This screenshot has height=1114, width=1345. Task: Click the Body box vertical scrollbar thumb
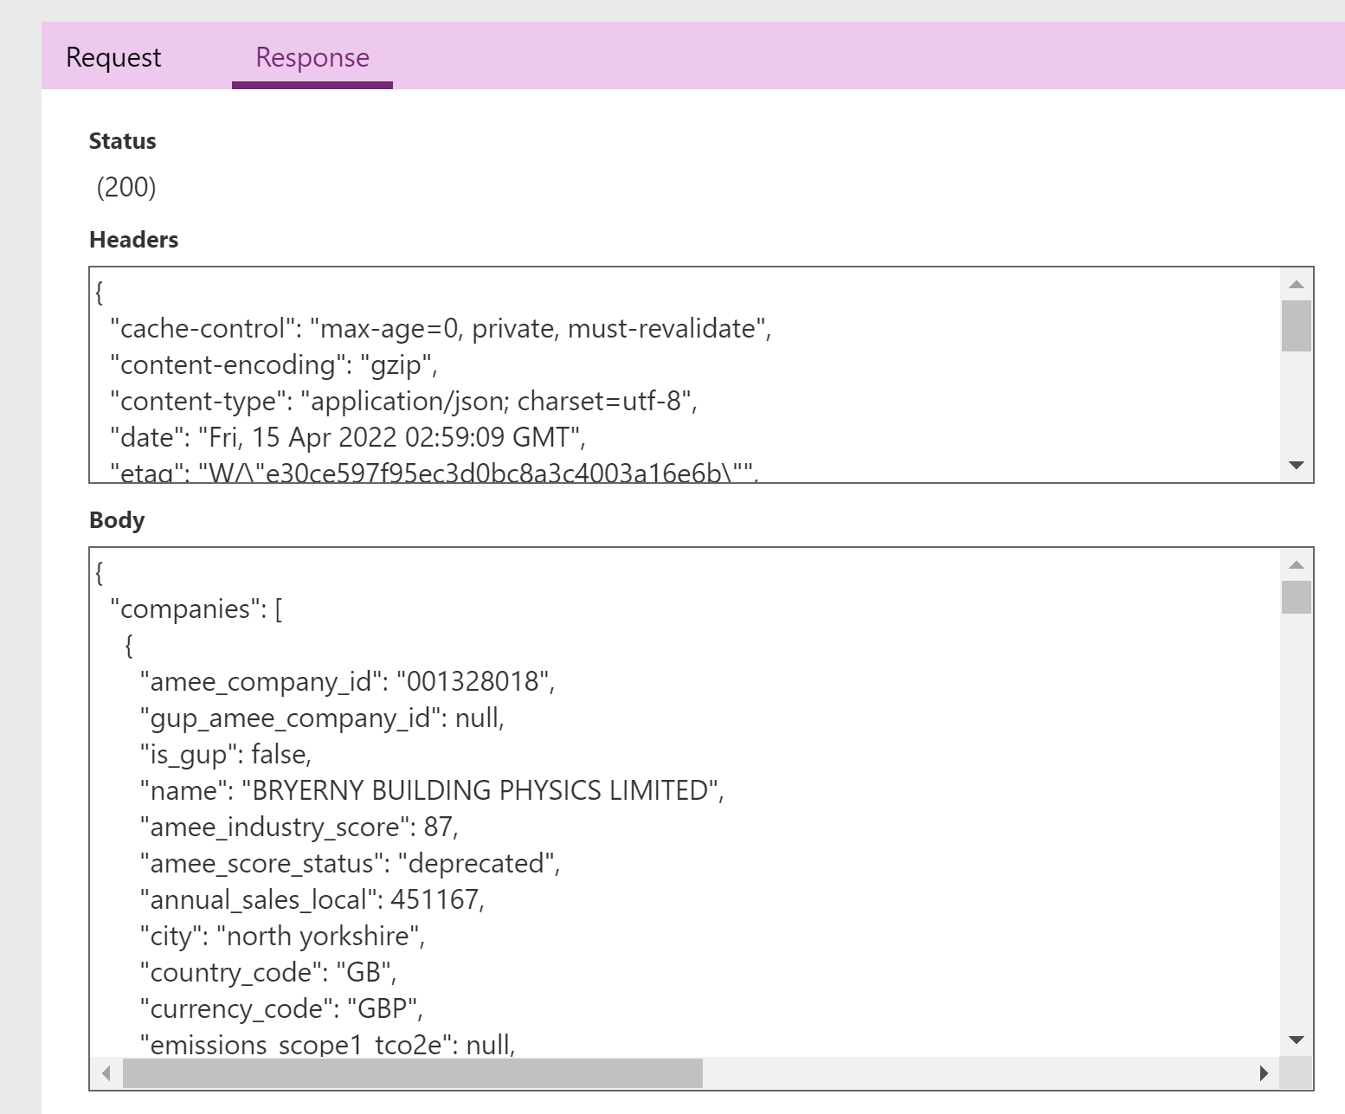(x=1296, y=597)
